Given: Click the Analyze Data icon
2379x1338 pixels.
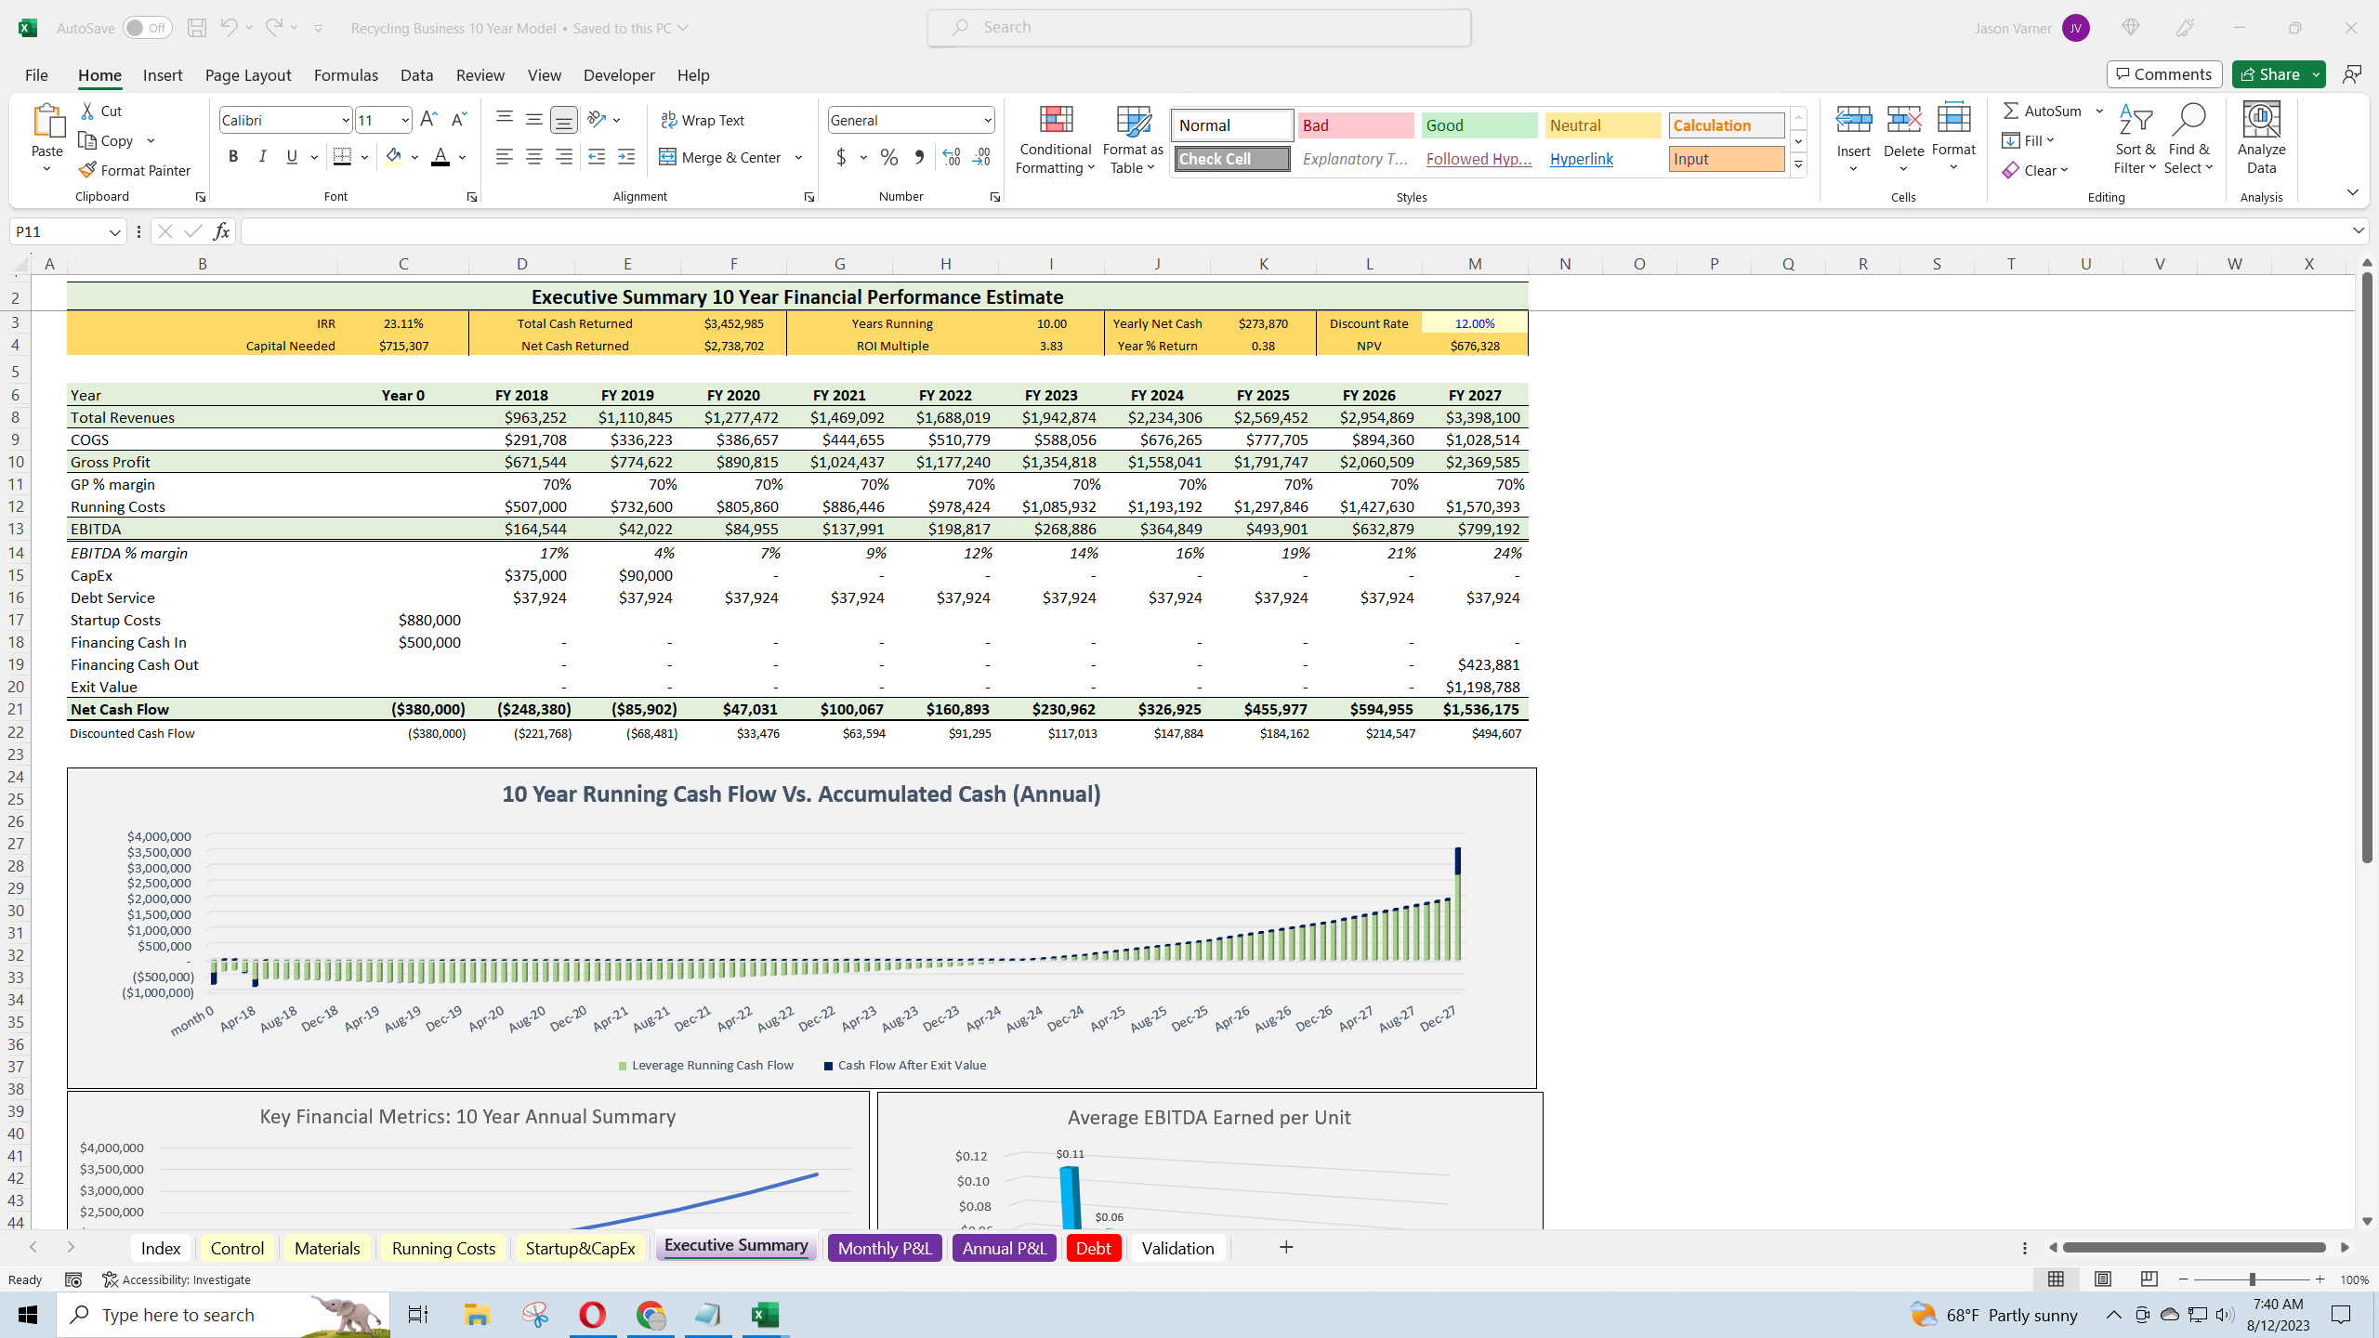Looking at the screenshot, I should pos(2261,139).
